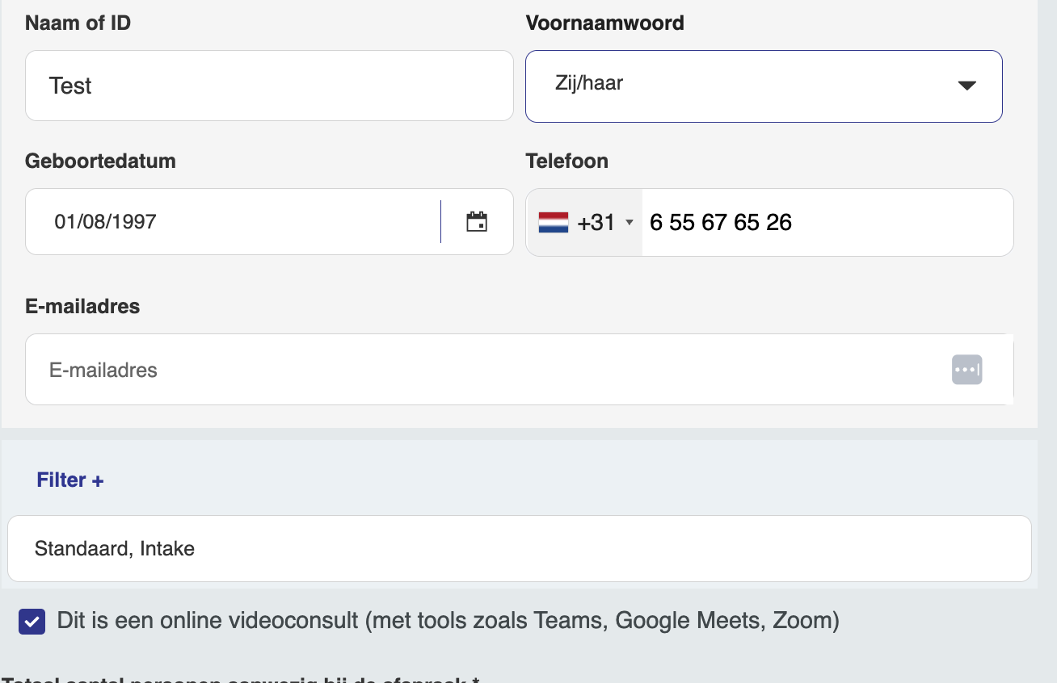Open the calendar date picker icon

(x=477, y=221)
